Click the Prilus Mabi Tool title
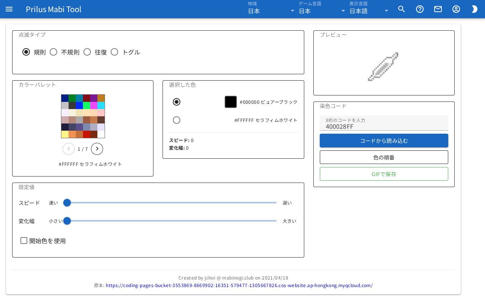The width and height of the screenshot is (485, 303). tap(53, 9)
